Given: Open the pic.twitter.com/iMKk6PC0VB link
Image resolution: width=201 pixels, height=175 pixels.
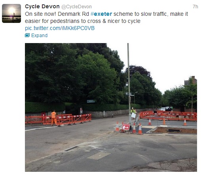Looking at the screenshot, I should (60, 28).
